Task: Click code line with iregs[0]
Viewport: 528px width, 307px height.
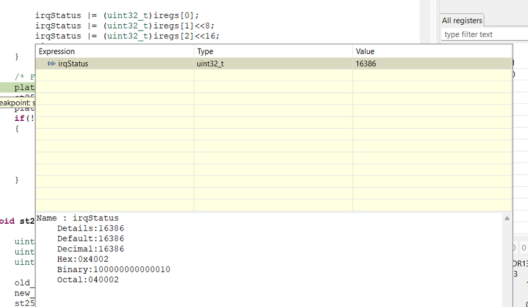Action: [x=117, y=15]
